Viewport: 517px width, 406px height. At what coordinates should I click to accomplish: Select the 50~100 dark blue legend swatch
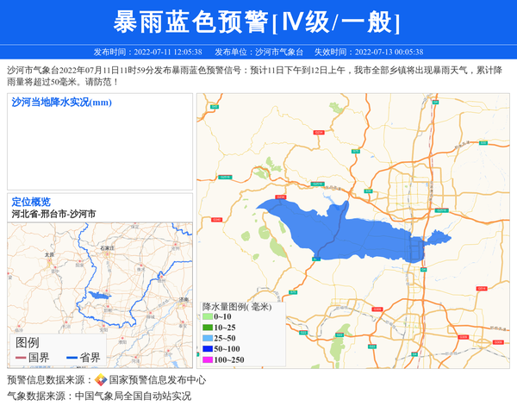point(208,348)
